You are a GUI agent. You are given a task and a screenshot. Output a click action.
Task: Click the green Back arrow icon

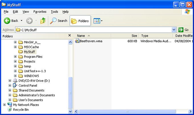coord(7,21)
